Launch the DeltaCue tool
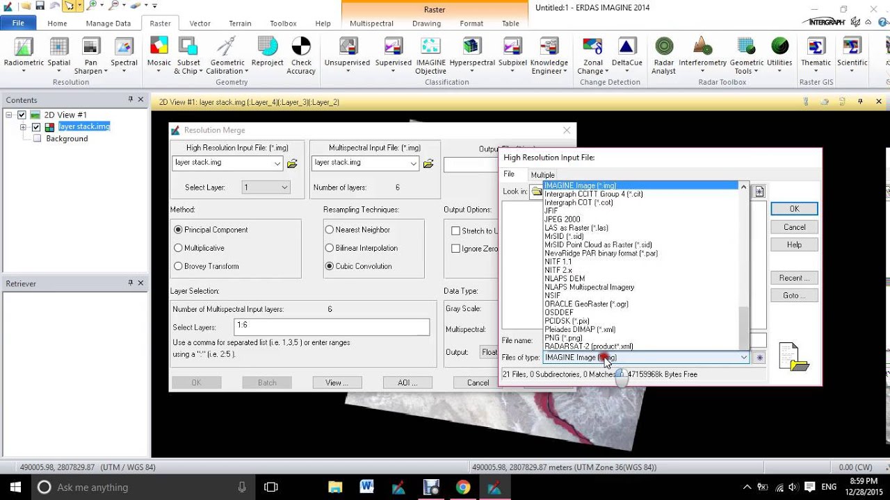The width and height of the screenshot is (890, 500). coord(627,54)
